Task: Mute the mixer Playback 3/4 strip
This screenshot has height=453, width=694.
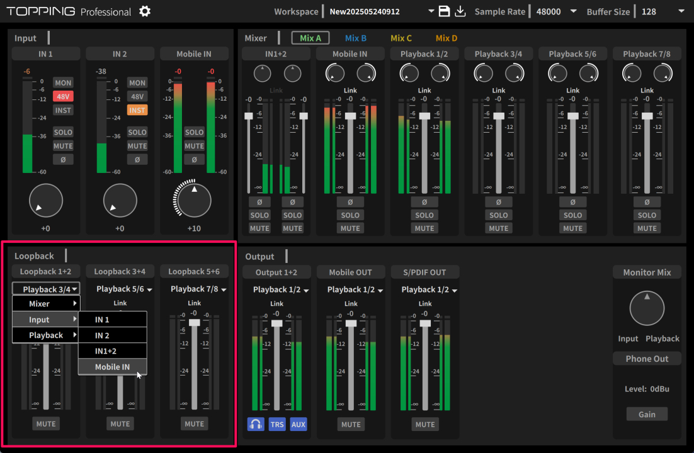Action: (x=499, y=228)
